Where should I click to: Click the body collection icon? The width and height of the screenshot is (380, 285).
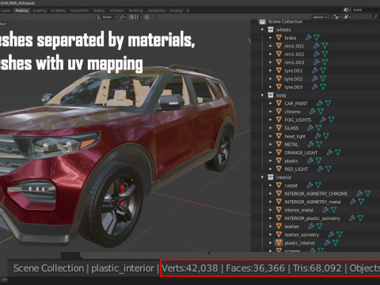pyautogui.click(x=271, y=95)
